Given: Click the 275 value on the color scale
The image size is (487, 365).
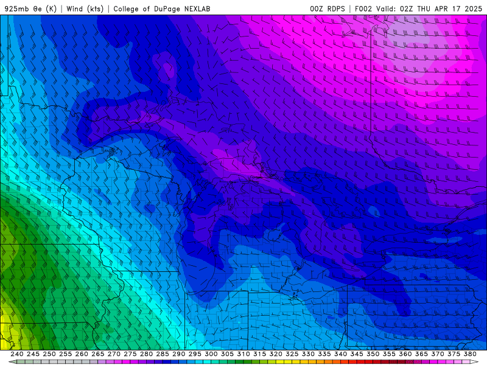Looking at the screenshot, I should 130,354.
